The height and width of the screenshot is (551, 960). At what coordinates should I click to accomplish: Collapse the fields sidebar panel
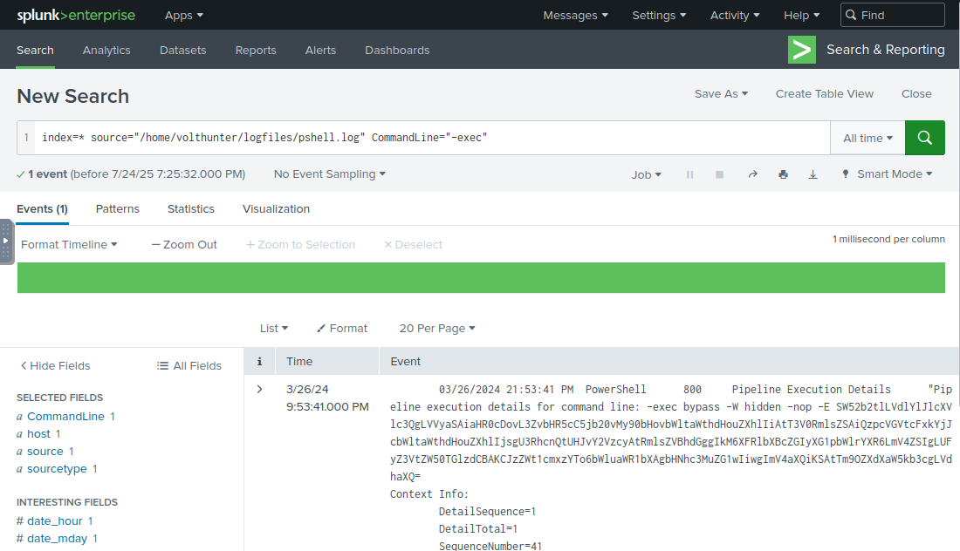pos(6,243)
